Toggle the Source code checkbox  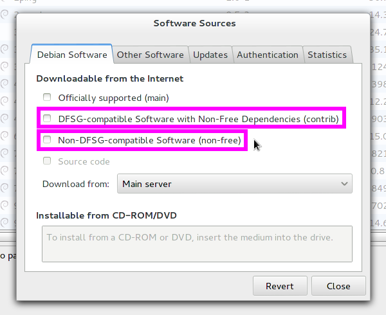click(x=47, y=161)
